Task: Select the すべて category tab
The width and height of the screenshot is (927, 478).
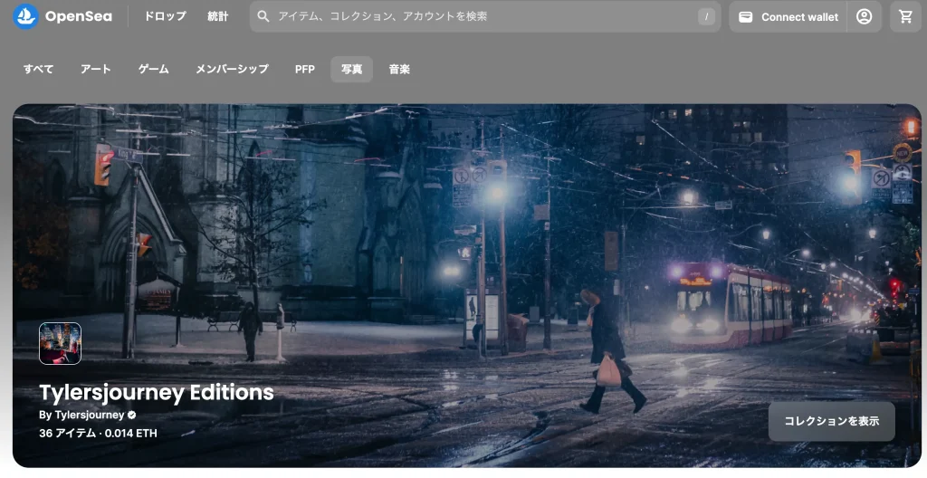Action: coord(38,70)
